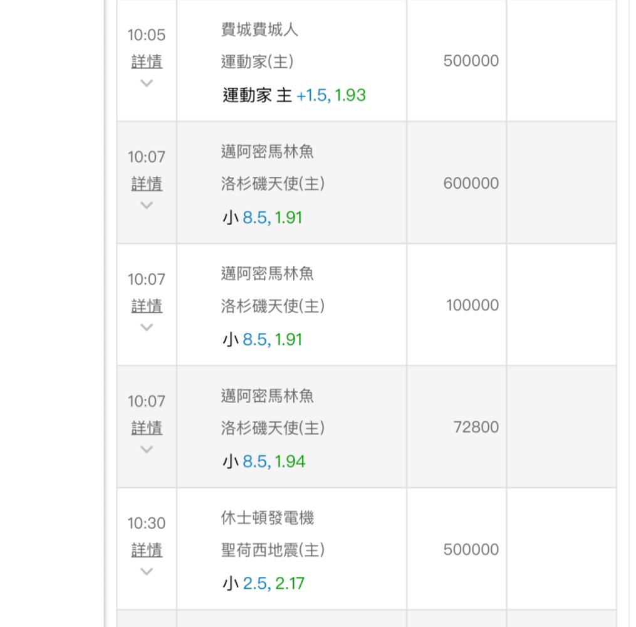Click the 600000 amount cell
This screenshot has width=636, height=627.
(x=471, y=183)
